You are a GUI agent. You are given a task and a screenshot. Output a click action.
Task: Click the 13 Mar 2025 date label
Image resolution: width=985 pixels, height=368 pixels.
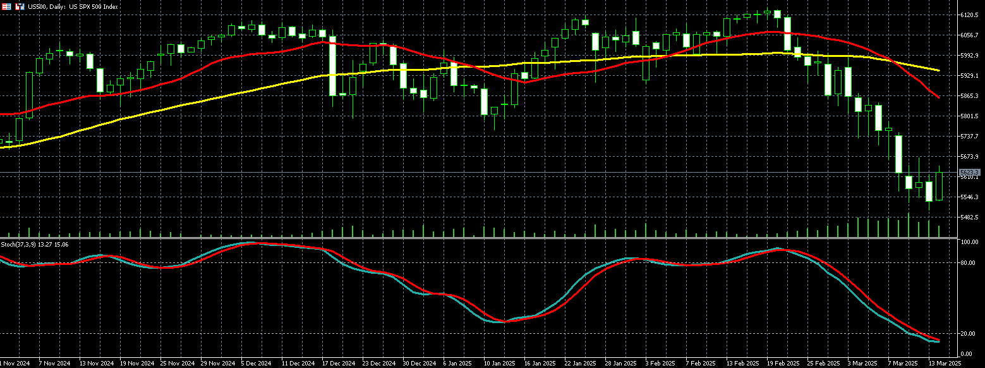pos(943,364)
